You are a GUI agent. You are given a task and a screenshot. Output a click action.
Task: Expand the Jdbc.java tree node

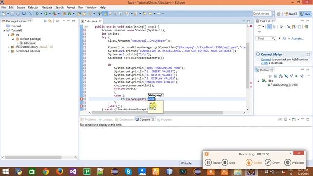click(x=18, y=43)
